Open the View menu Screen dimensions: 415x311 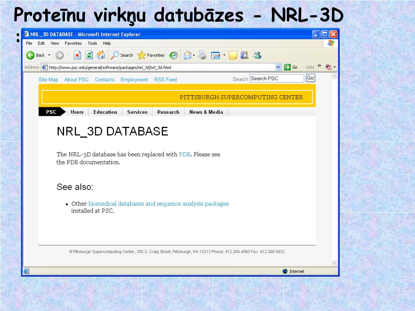tap(55, 43)
